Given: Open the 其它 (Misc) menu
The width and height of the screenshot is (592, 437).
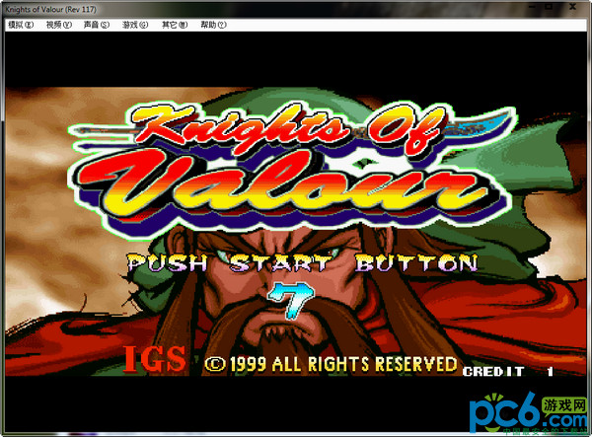Looking at the screenshot, I should tap(175, 25).
